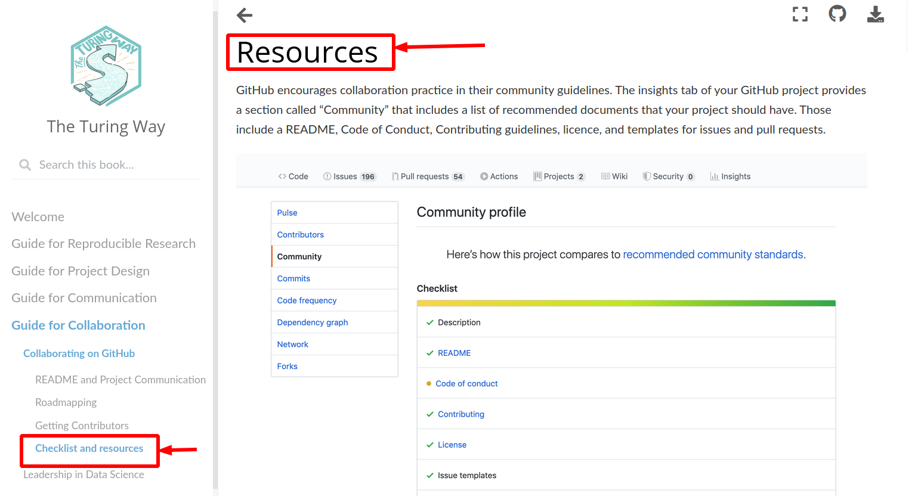This screenshot has height=496, width=912.
Task: Open the Roadmapping page
Action: (x=66, y=402)
